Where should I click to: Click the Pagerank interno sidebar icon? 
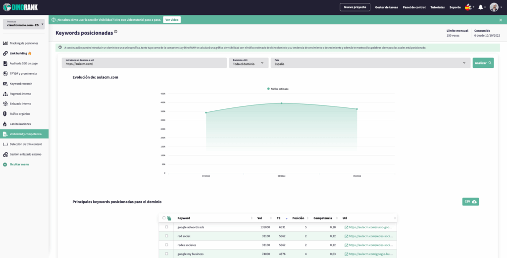coord(5,94)
